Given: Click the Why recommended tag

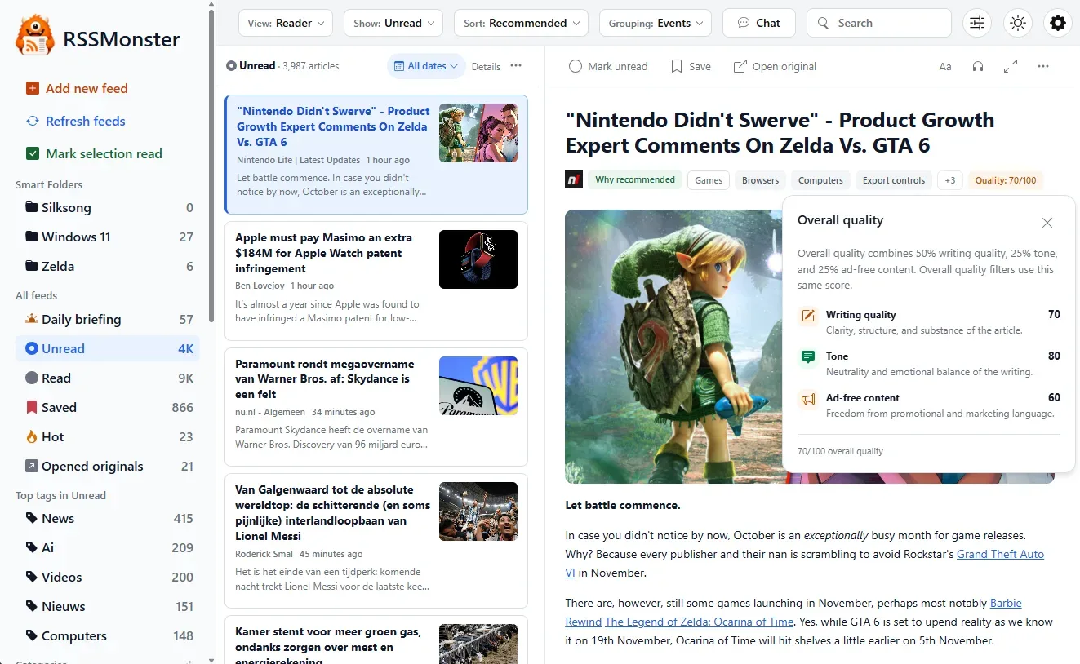Looking at the screenshot, I should [635, 180].
